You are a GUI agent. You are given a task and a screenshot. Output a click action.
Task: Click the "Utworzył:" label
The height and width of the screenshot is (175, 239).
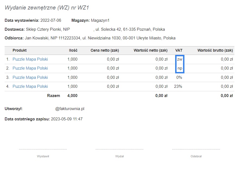tap(14, 109)
